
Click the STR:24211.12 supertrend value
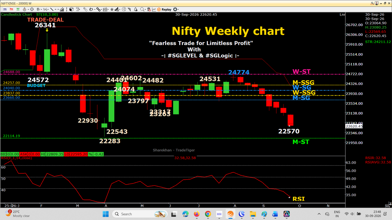point(378,42)
